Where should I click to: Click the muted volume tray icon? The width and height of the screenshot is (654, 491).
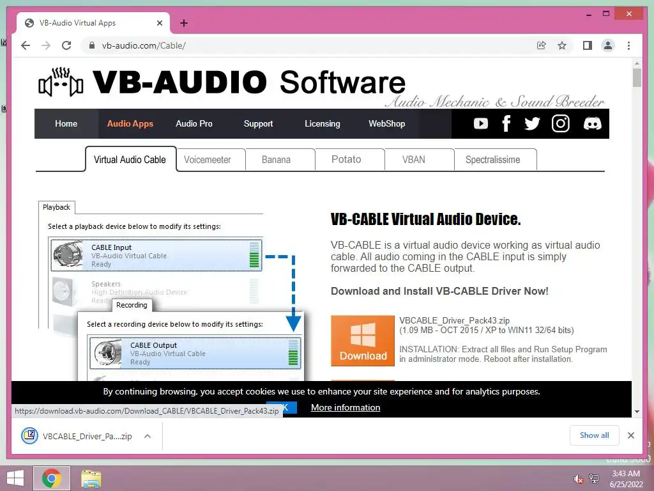pos(578,479)
